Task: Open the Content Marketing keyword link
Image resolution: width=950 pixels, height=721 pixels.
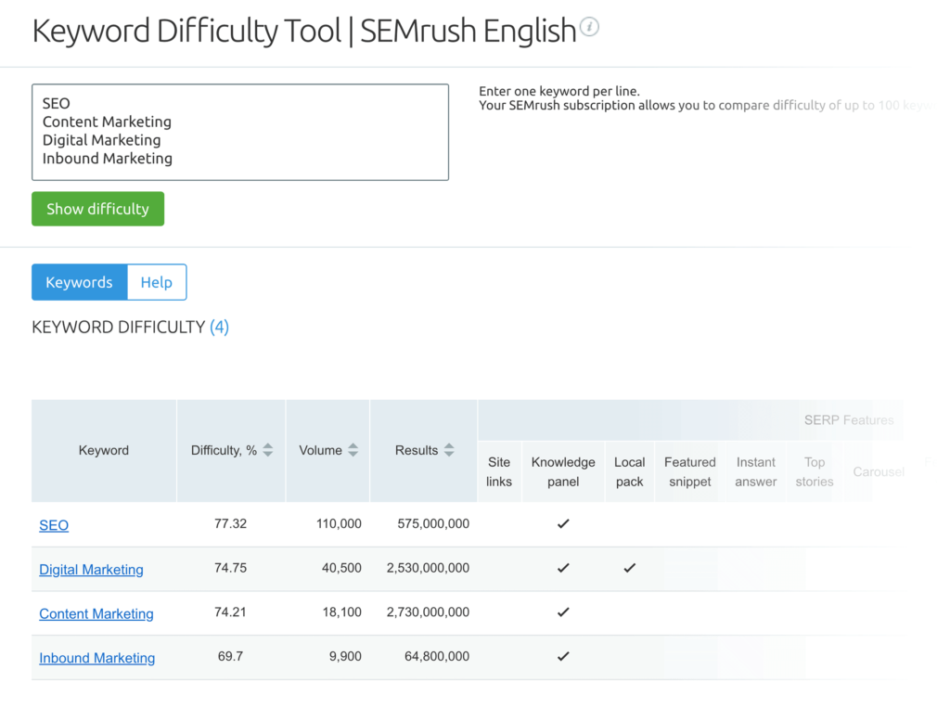Action: point(96,613)
